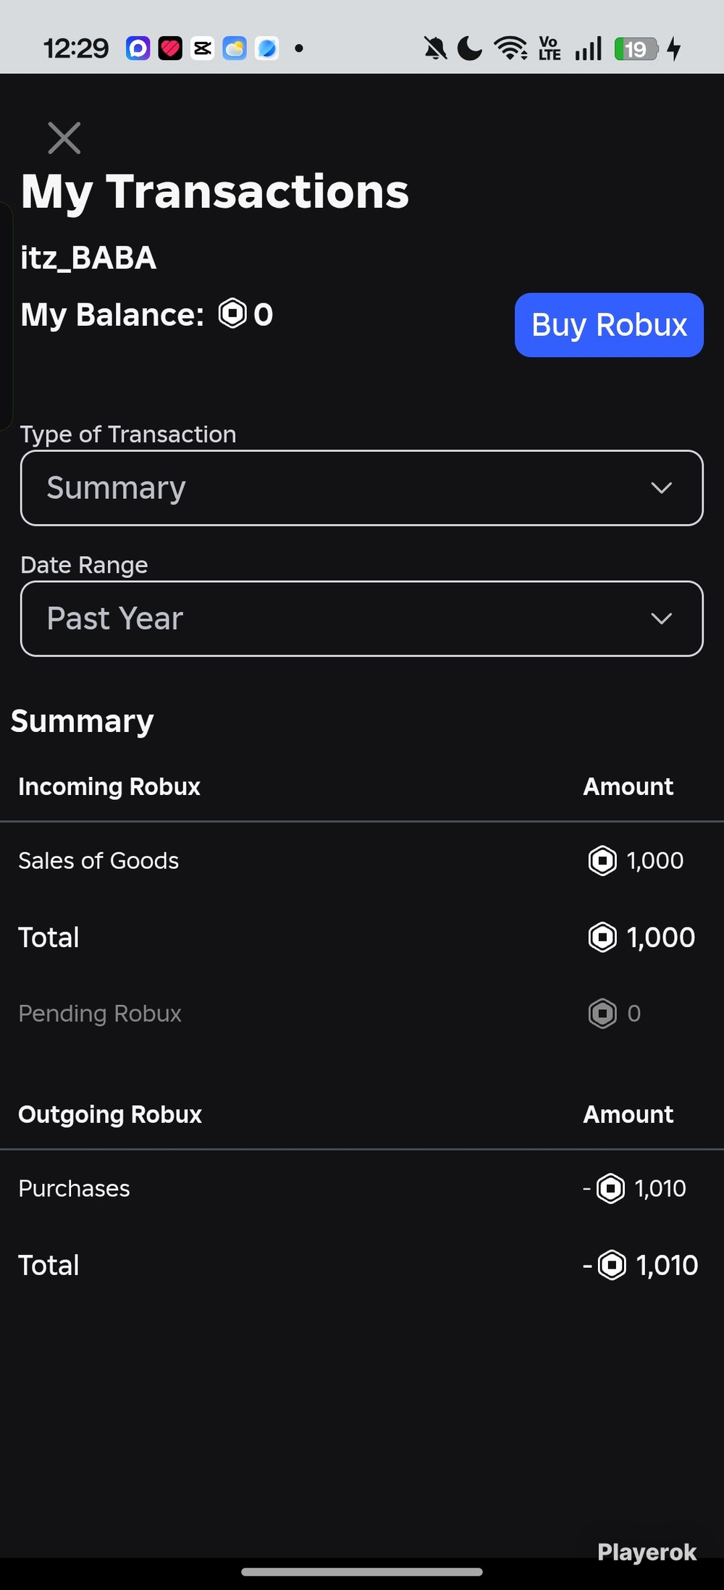Screen dimensions: 724x1590
Task: Click the chevron in the Summary dropdown
Action: click(x=662, y=488)
